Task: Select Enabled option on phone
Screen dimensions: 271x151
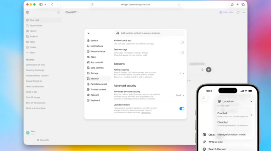Action: (x=235, y=115)
